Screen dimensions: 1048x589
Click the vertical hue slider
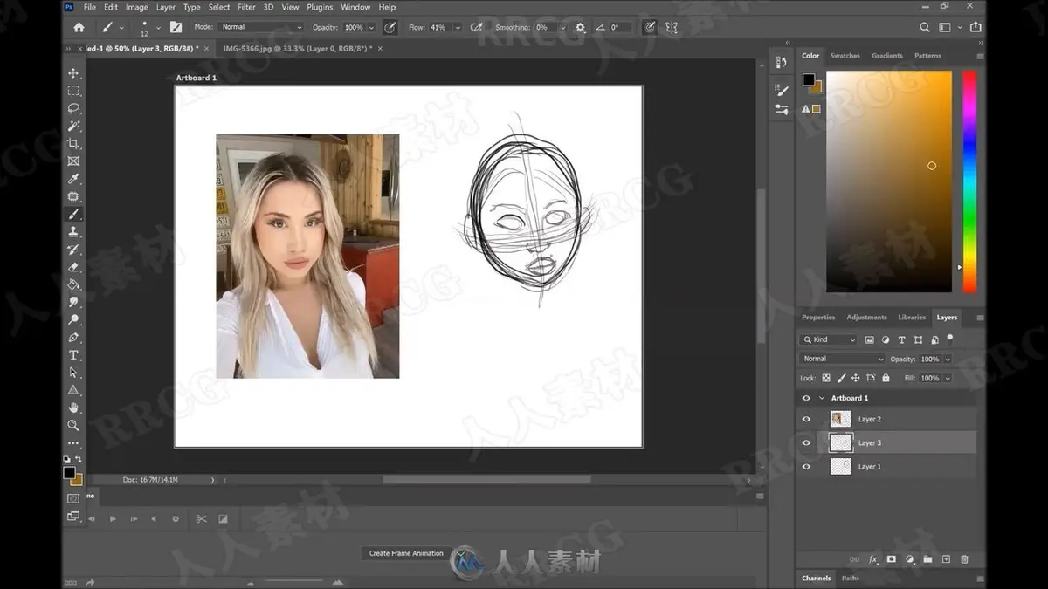(x=969, y=181)
